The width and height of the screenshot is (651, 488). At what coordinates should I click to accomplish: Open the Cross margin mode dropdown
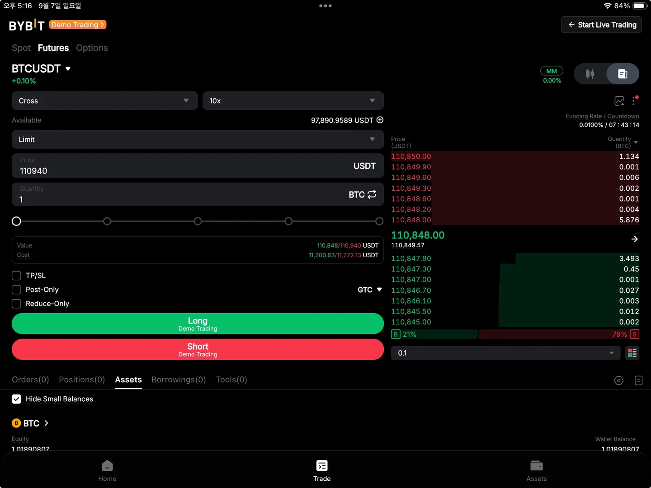click(x=104, y=101)
